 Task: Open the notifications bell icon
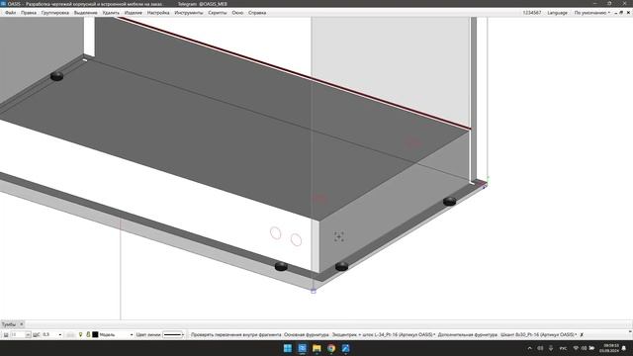point(624,348)
